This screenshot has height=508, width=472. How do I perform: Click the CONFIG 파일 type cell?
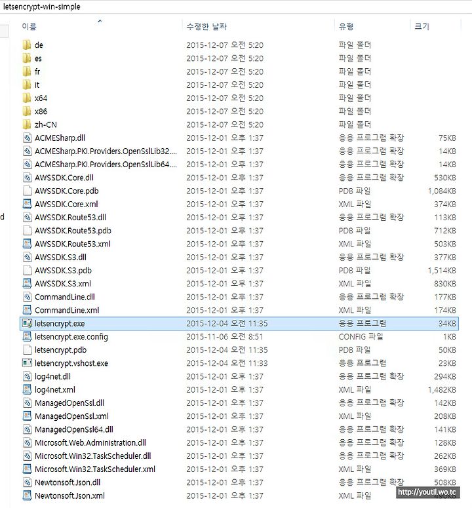pos(361,337)
